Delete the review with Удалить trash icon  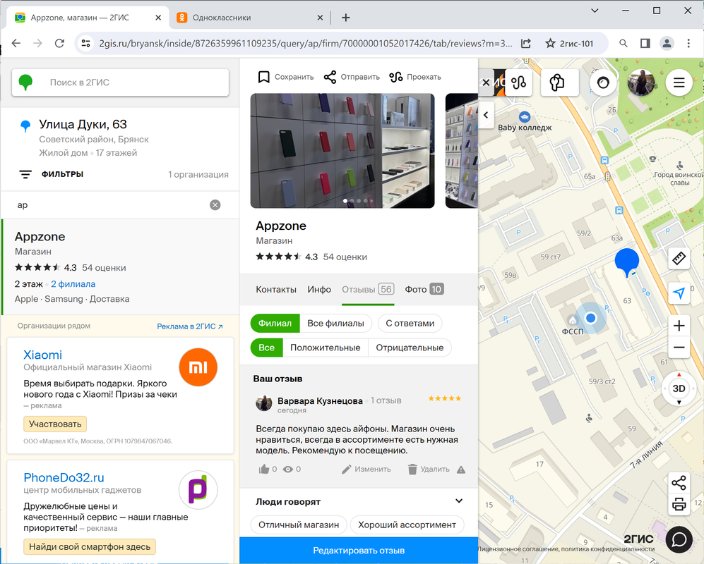pos(429,470)
